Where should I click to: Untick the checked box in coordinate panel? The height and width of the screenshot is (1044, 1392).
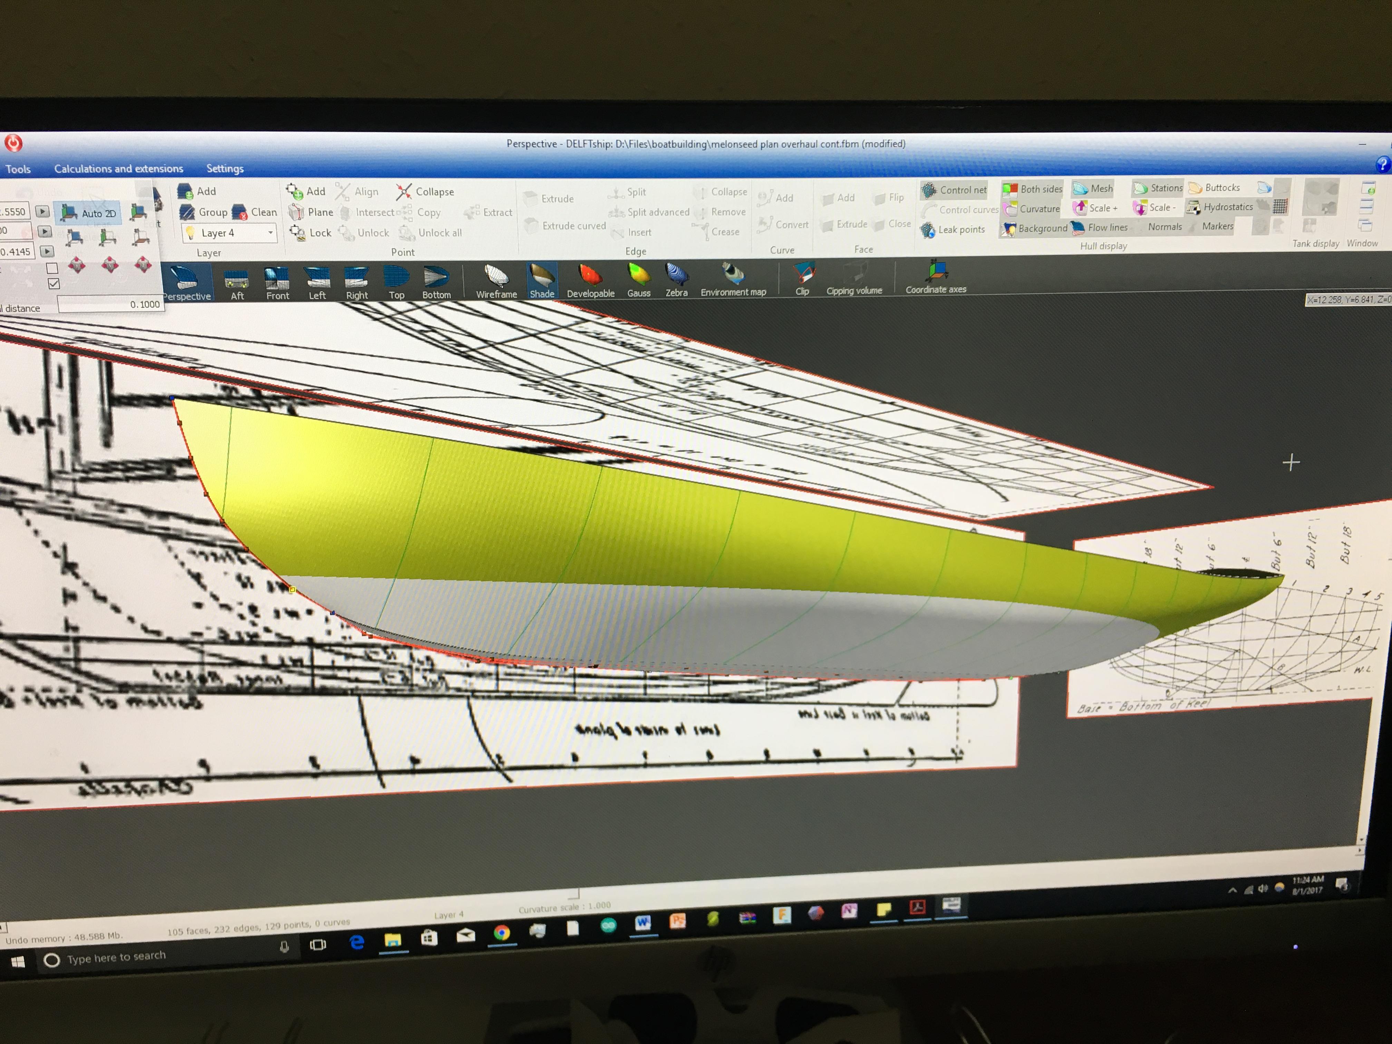[54, 284]
